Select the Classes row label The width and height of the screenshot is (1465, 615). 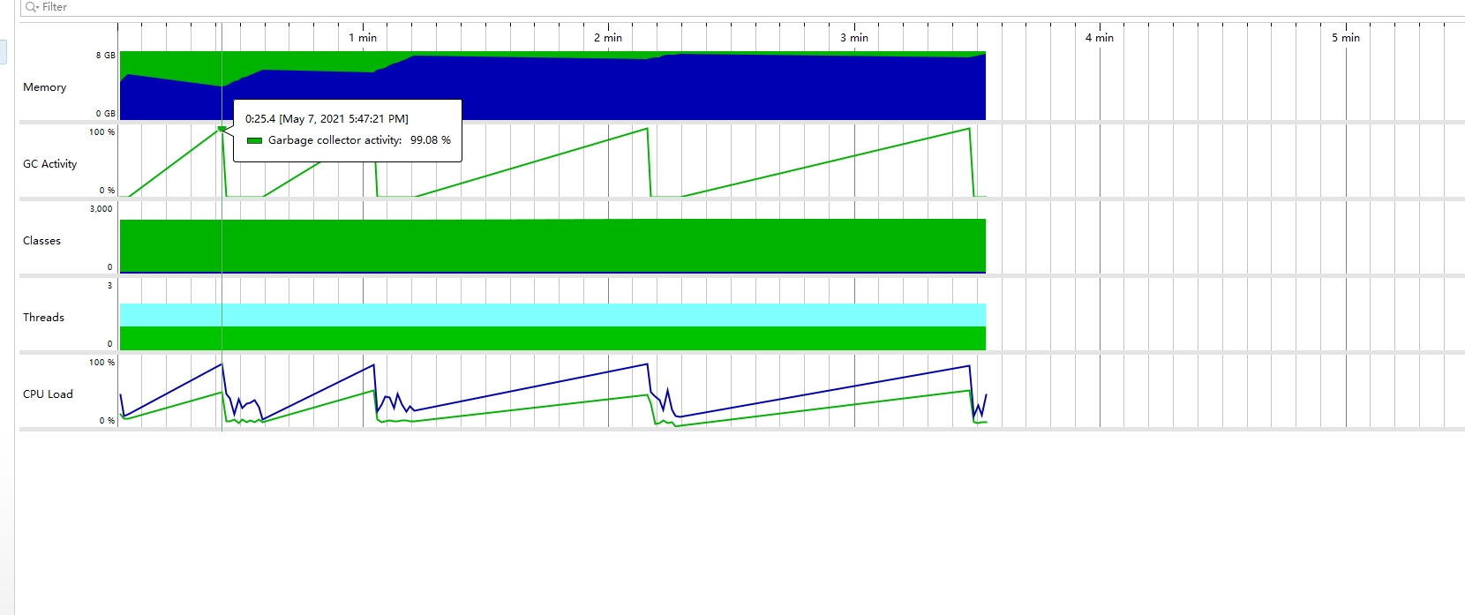(41, 241)
